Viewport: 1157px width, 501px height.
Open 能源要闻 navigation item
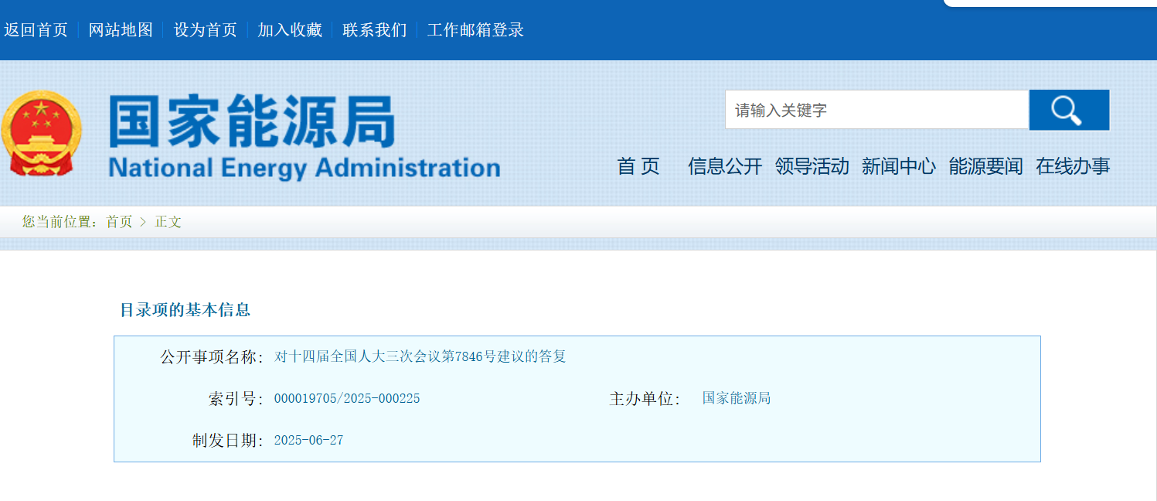click(x=985, y=166)
